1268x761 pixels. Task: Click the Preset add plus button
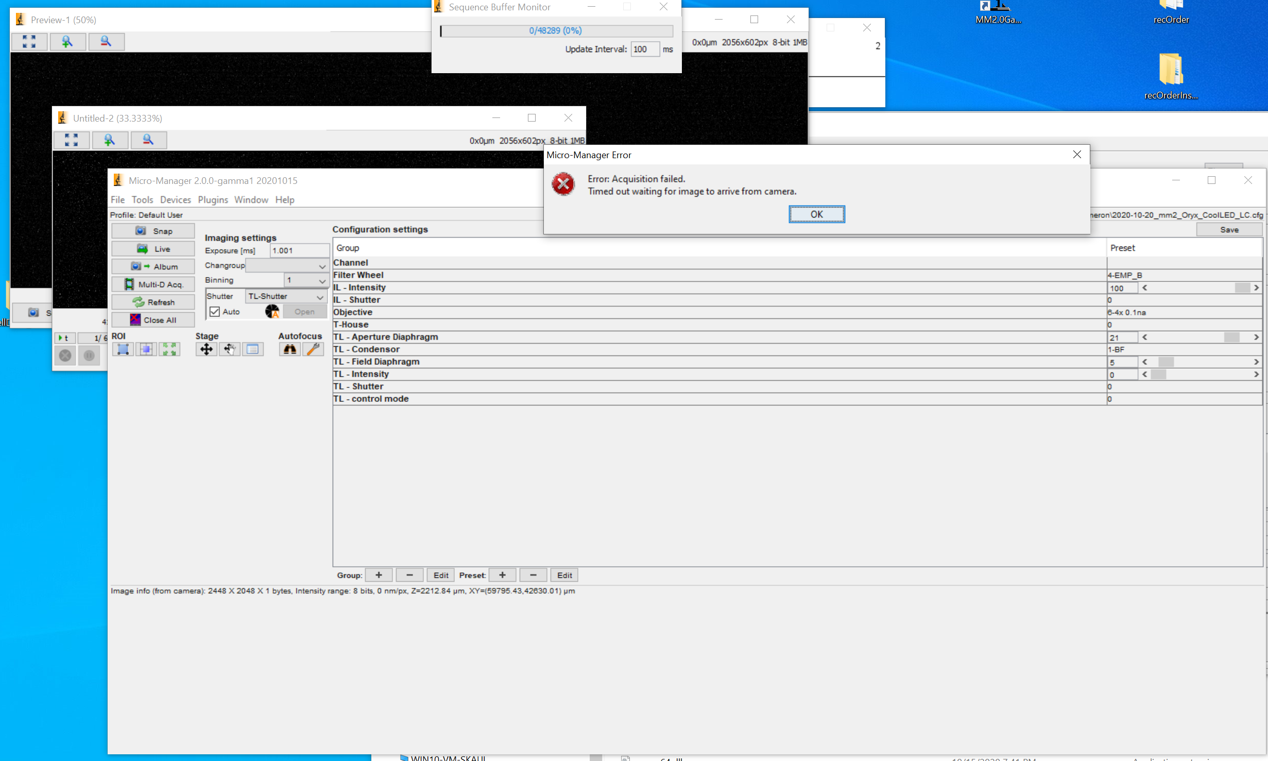coord(502,575)
